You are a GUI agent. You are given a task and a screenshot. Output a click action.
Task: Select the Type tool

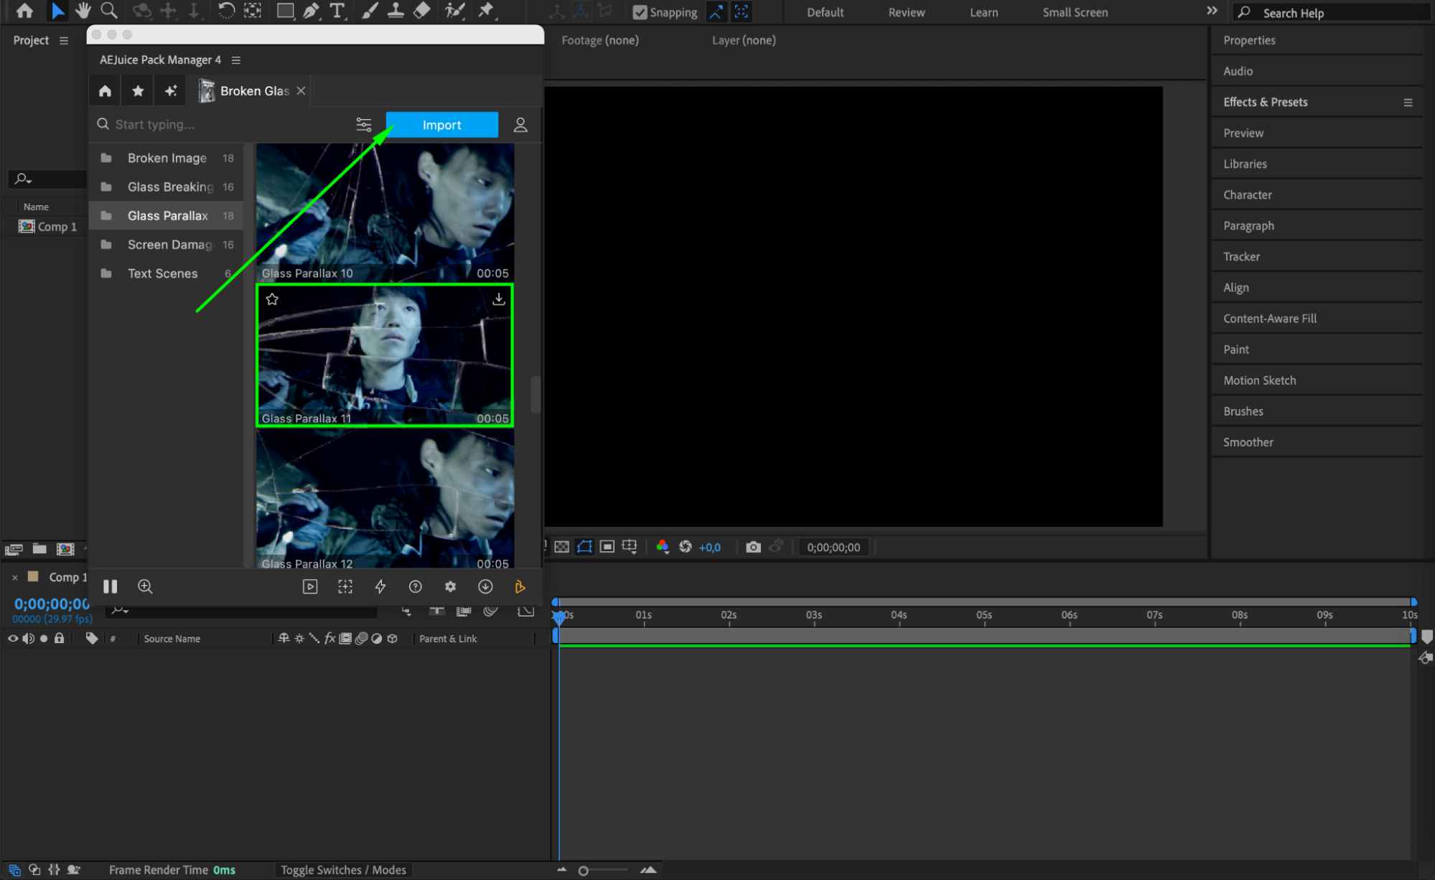pyautogui.click(x=337, y=11)
